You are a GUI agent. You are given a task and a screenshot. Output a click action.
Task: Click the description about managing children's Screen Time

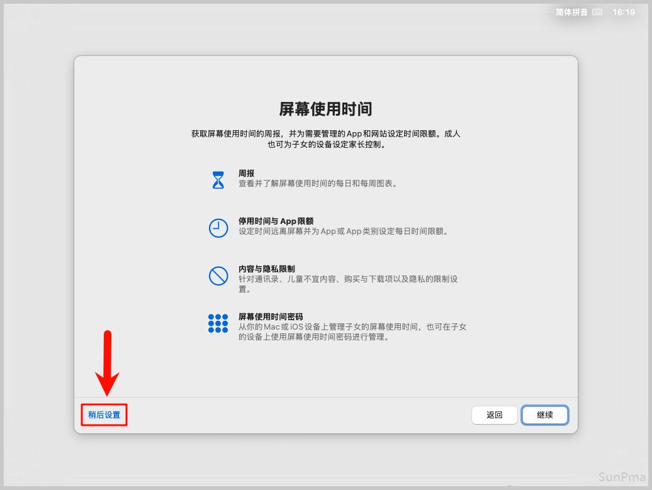352,332
